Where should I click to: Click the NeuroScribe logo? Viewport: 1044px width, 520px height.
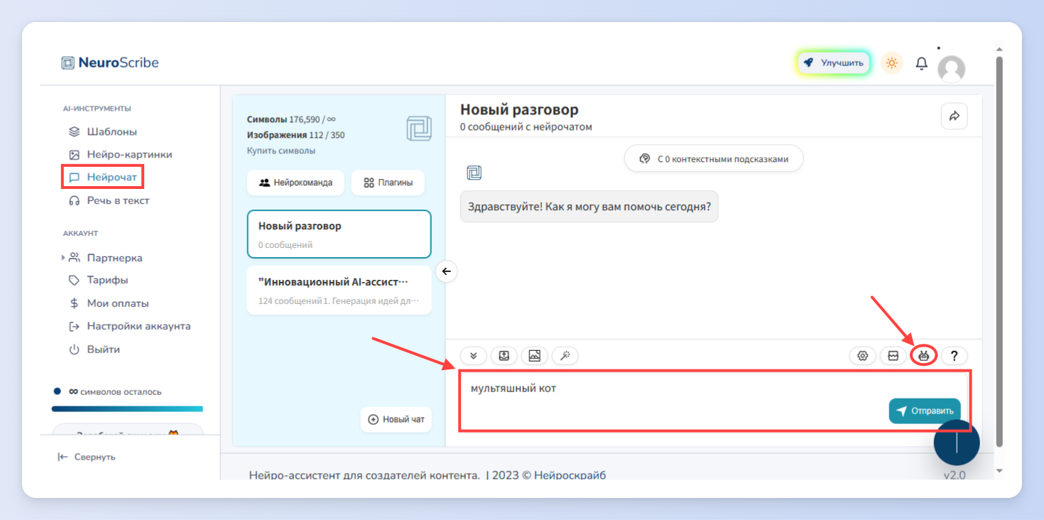click(110, 63)
